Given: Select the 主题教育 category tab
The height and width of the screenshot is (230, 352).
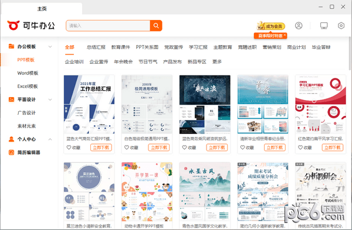Looking at the screenshot, I should (x=223, y=47).
